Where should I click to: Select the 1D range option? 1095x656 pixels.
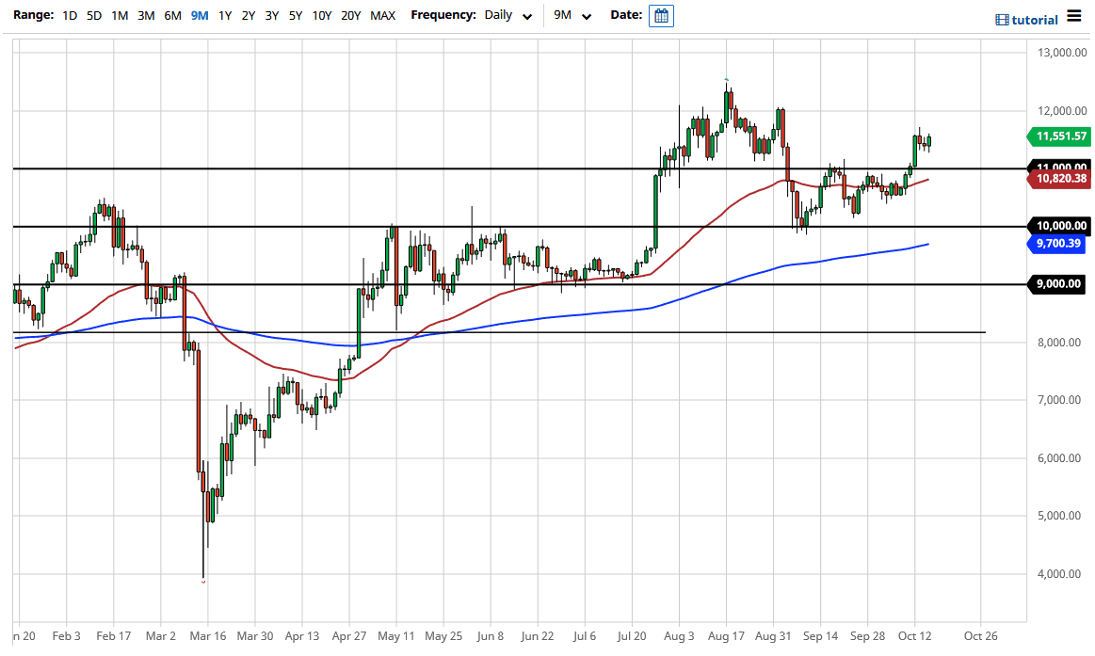point(69,15)
